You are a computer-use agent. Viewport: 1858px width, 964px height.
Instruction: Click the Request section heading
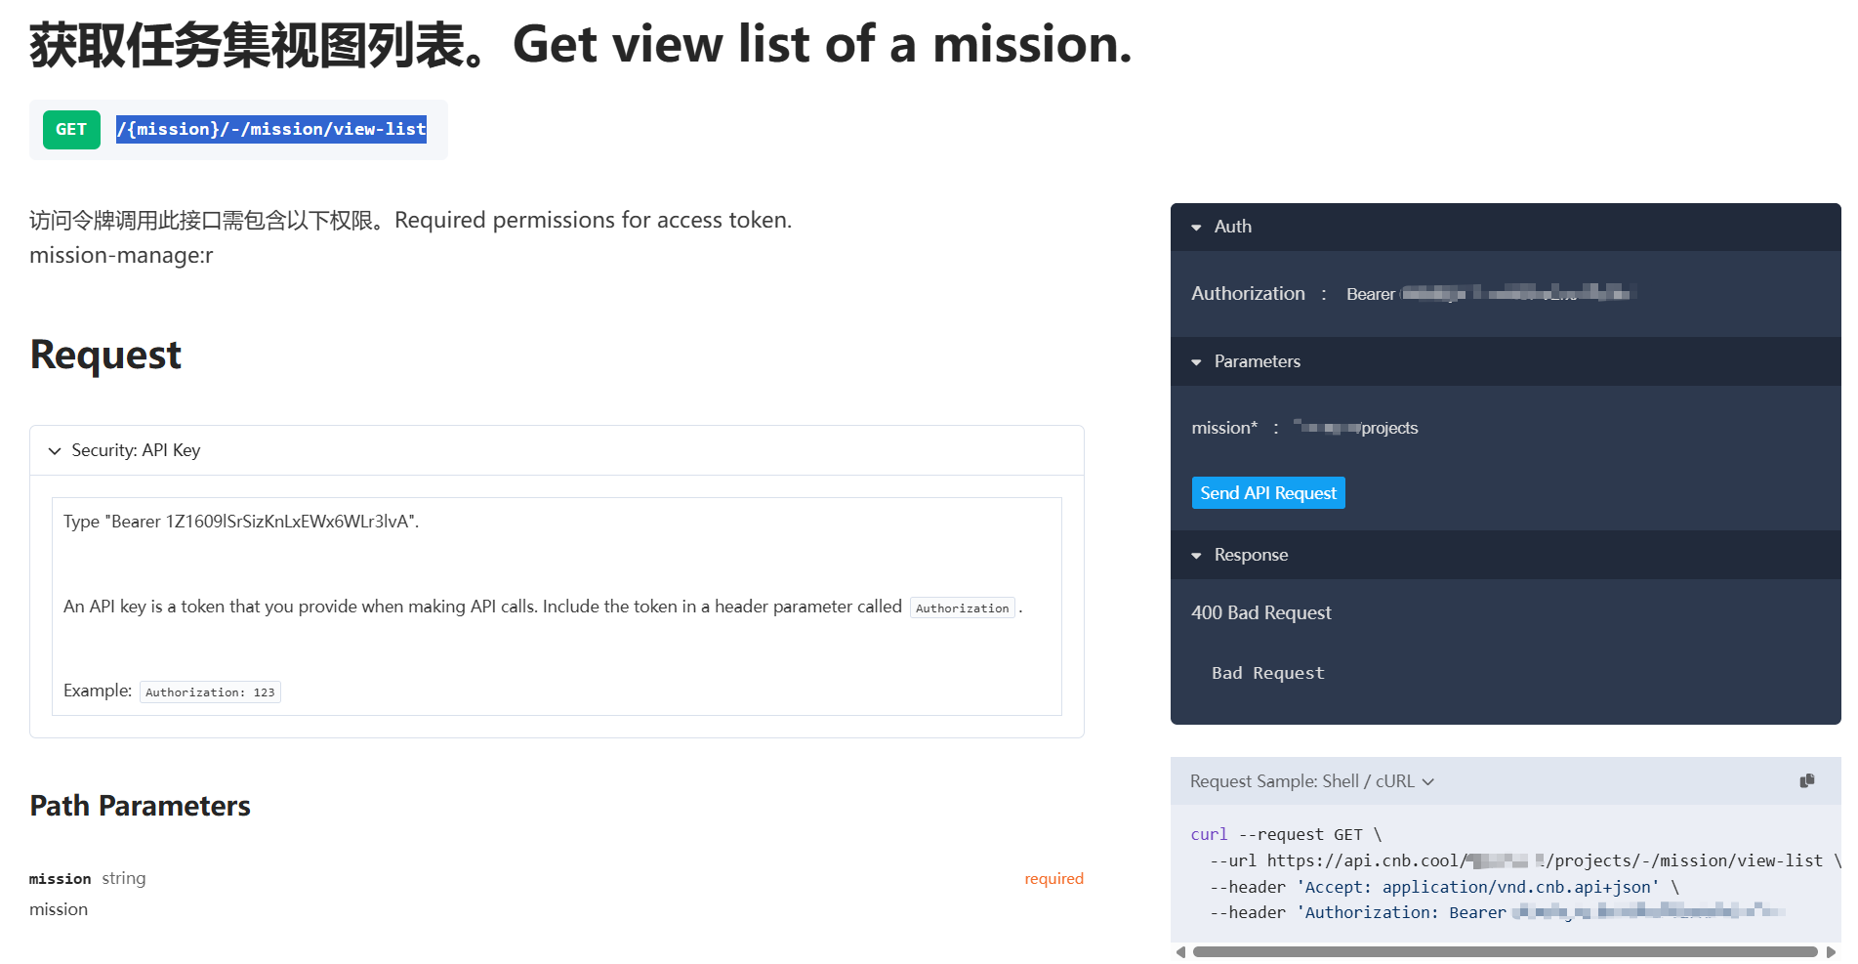click(x=105, y=355)
